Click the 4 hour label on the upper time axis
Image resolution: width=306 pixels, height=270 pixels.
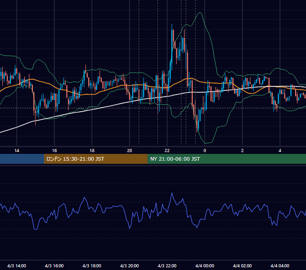[x=280, y=151]
